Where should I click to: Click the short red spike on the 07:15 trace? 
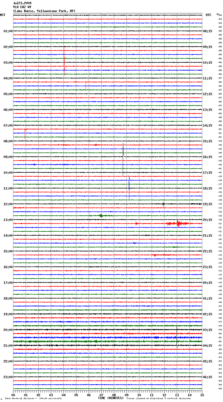click(x=25, y=134)
